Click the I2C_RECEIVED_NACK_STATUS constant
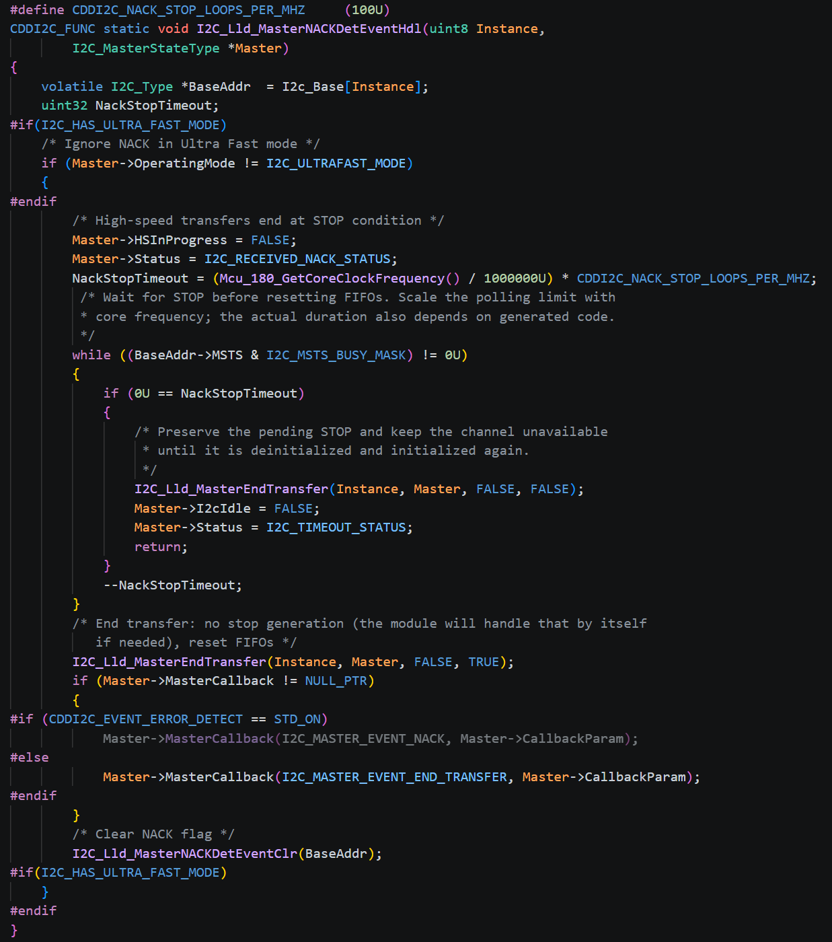 (297, 259)
